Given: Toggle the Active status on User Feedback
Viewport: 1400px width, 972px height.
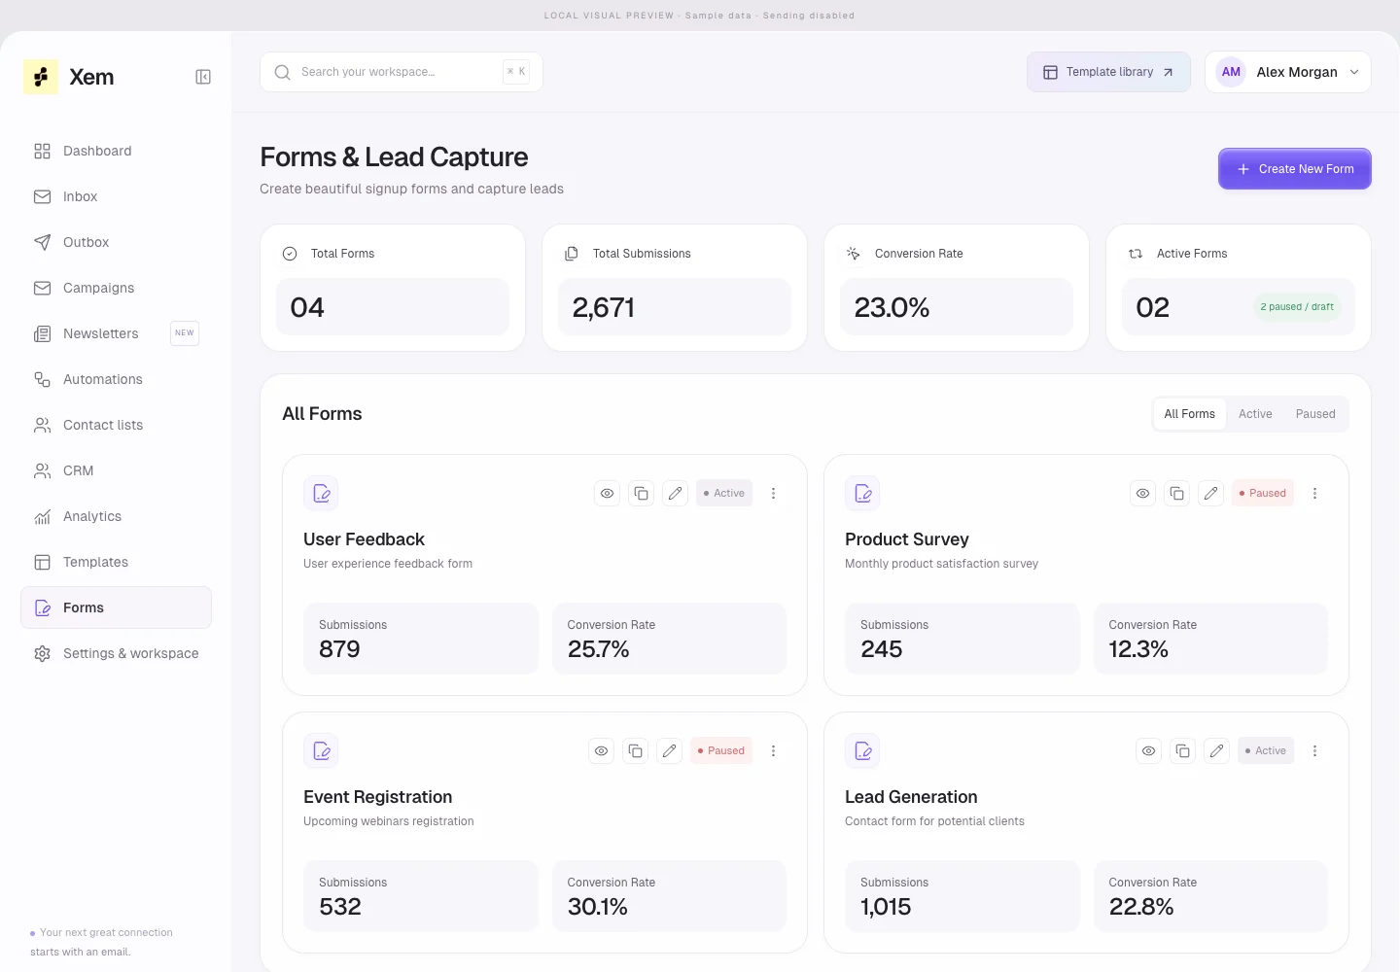Looking at the screenshot, I should [x=724, y=494].
